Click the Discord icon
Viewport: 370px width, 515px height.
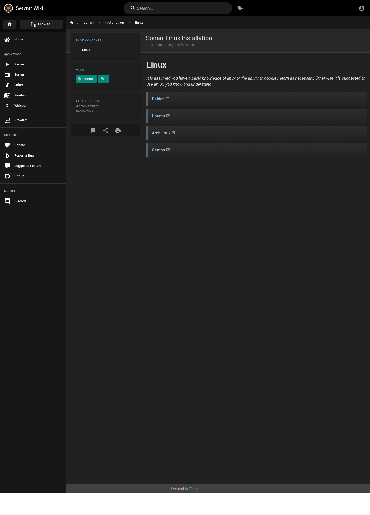coord(7,201)
